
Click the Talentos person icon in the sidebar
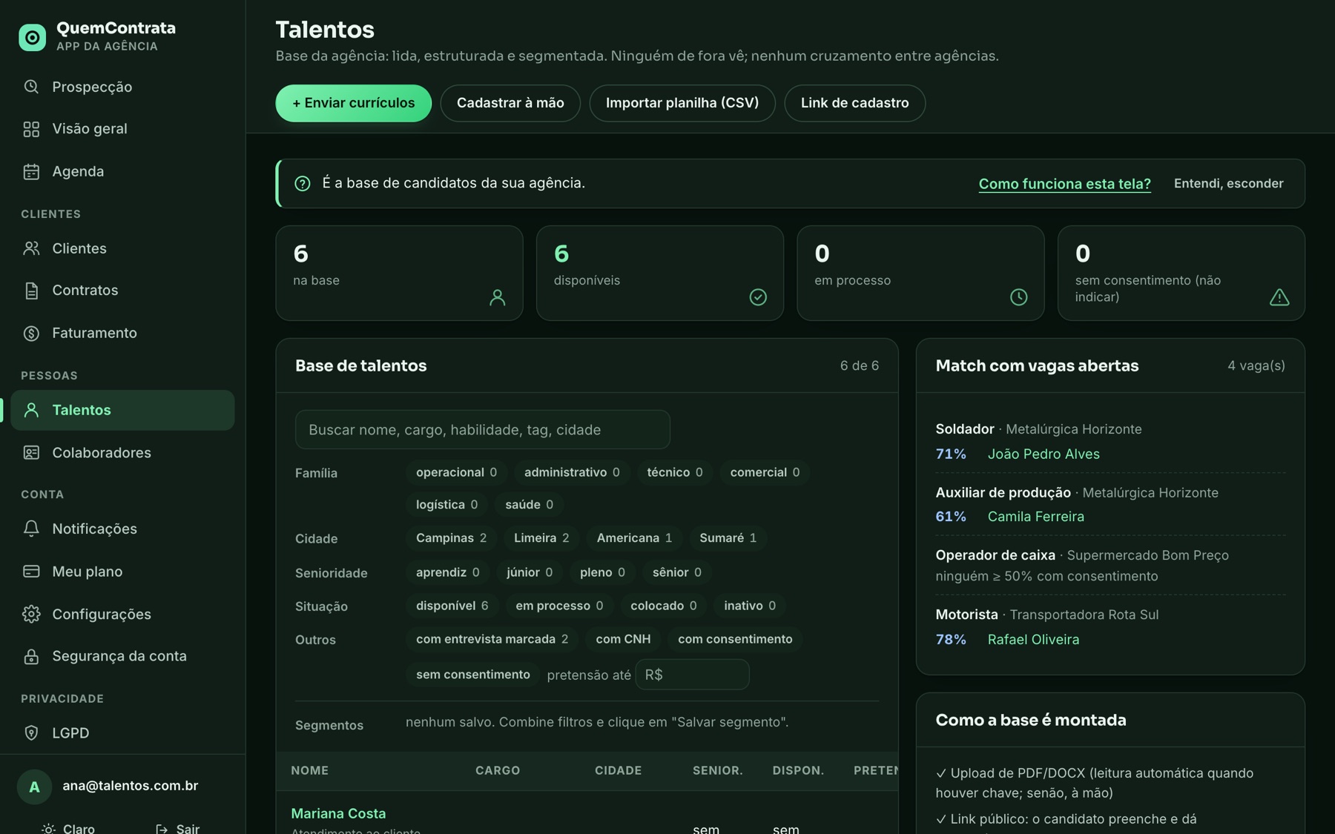click(x=31, y=410)
